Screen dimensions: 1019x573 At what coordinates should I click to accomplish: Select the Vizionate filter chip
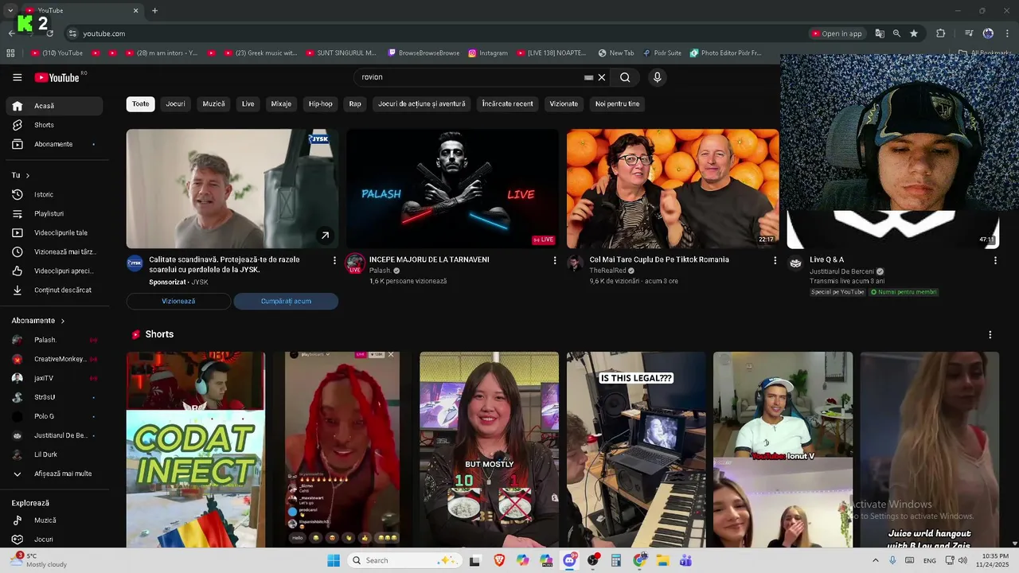pyautogui.click(x=564, y=104)
